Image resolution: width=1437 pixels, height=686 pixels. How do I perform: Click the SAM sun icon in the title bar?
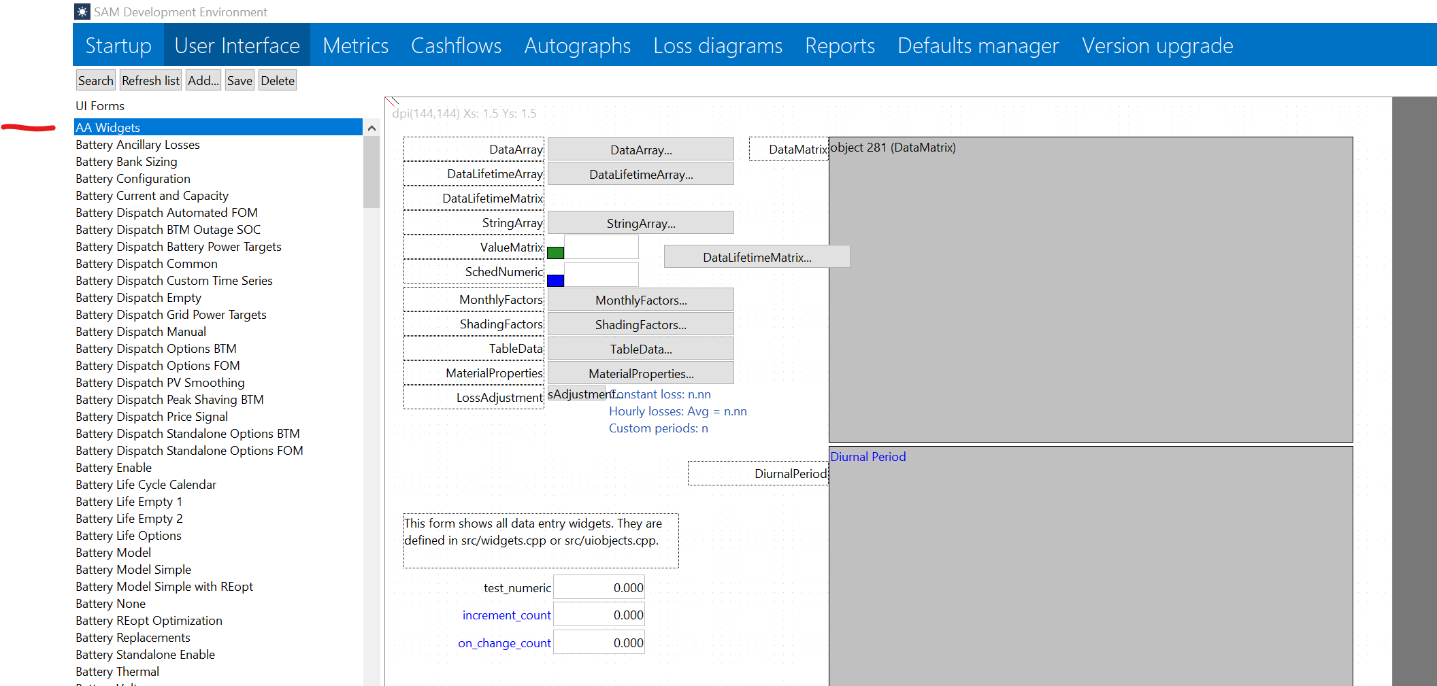tap(82, 12)
